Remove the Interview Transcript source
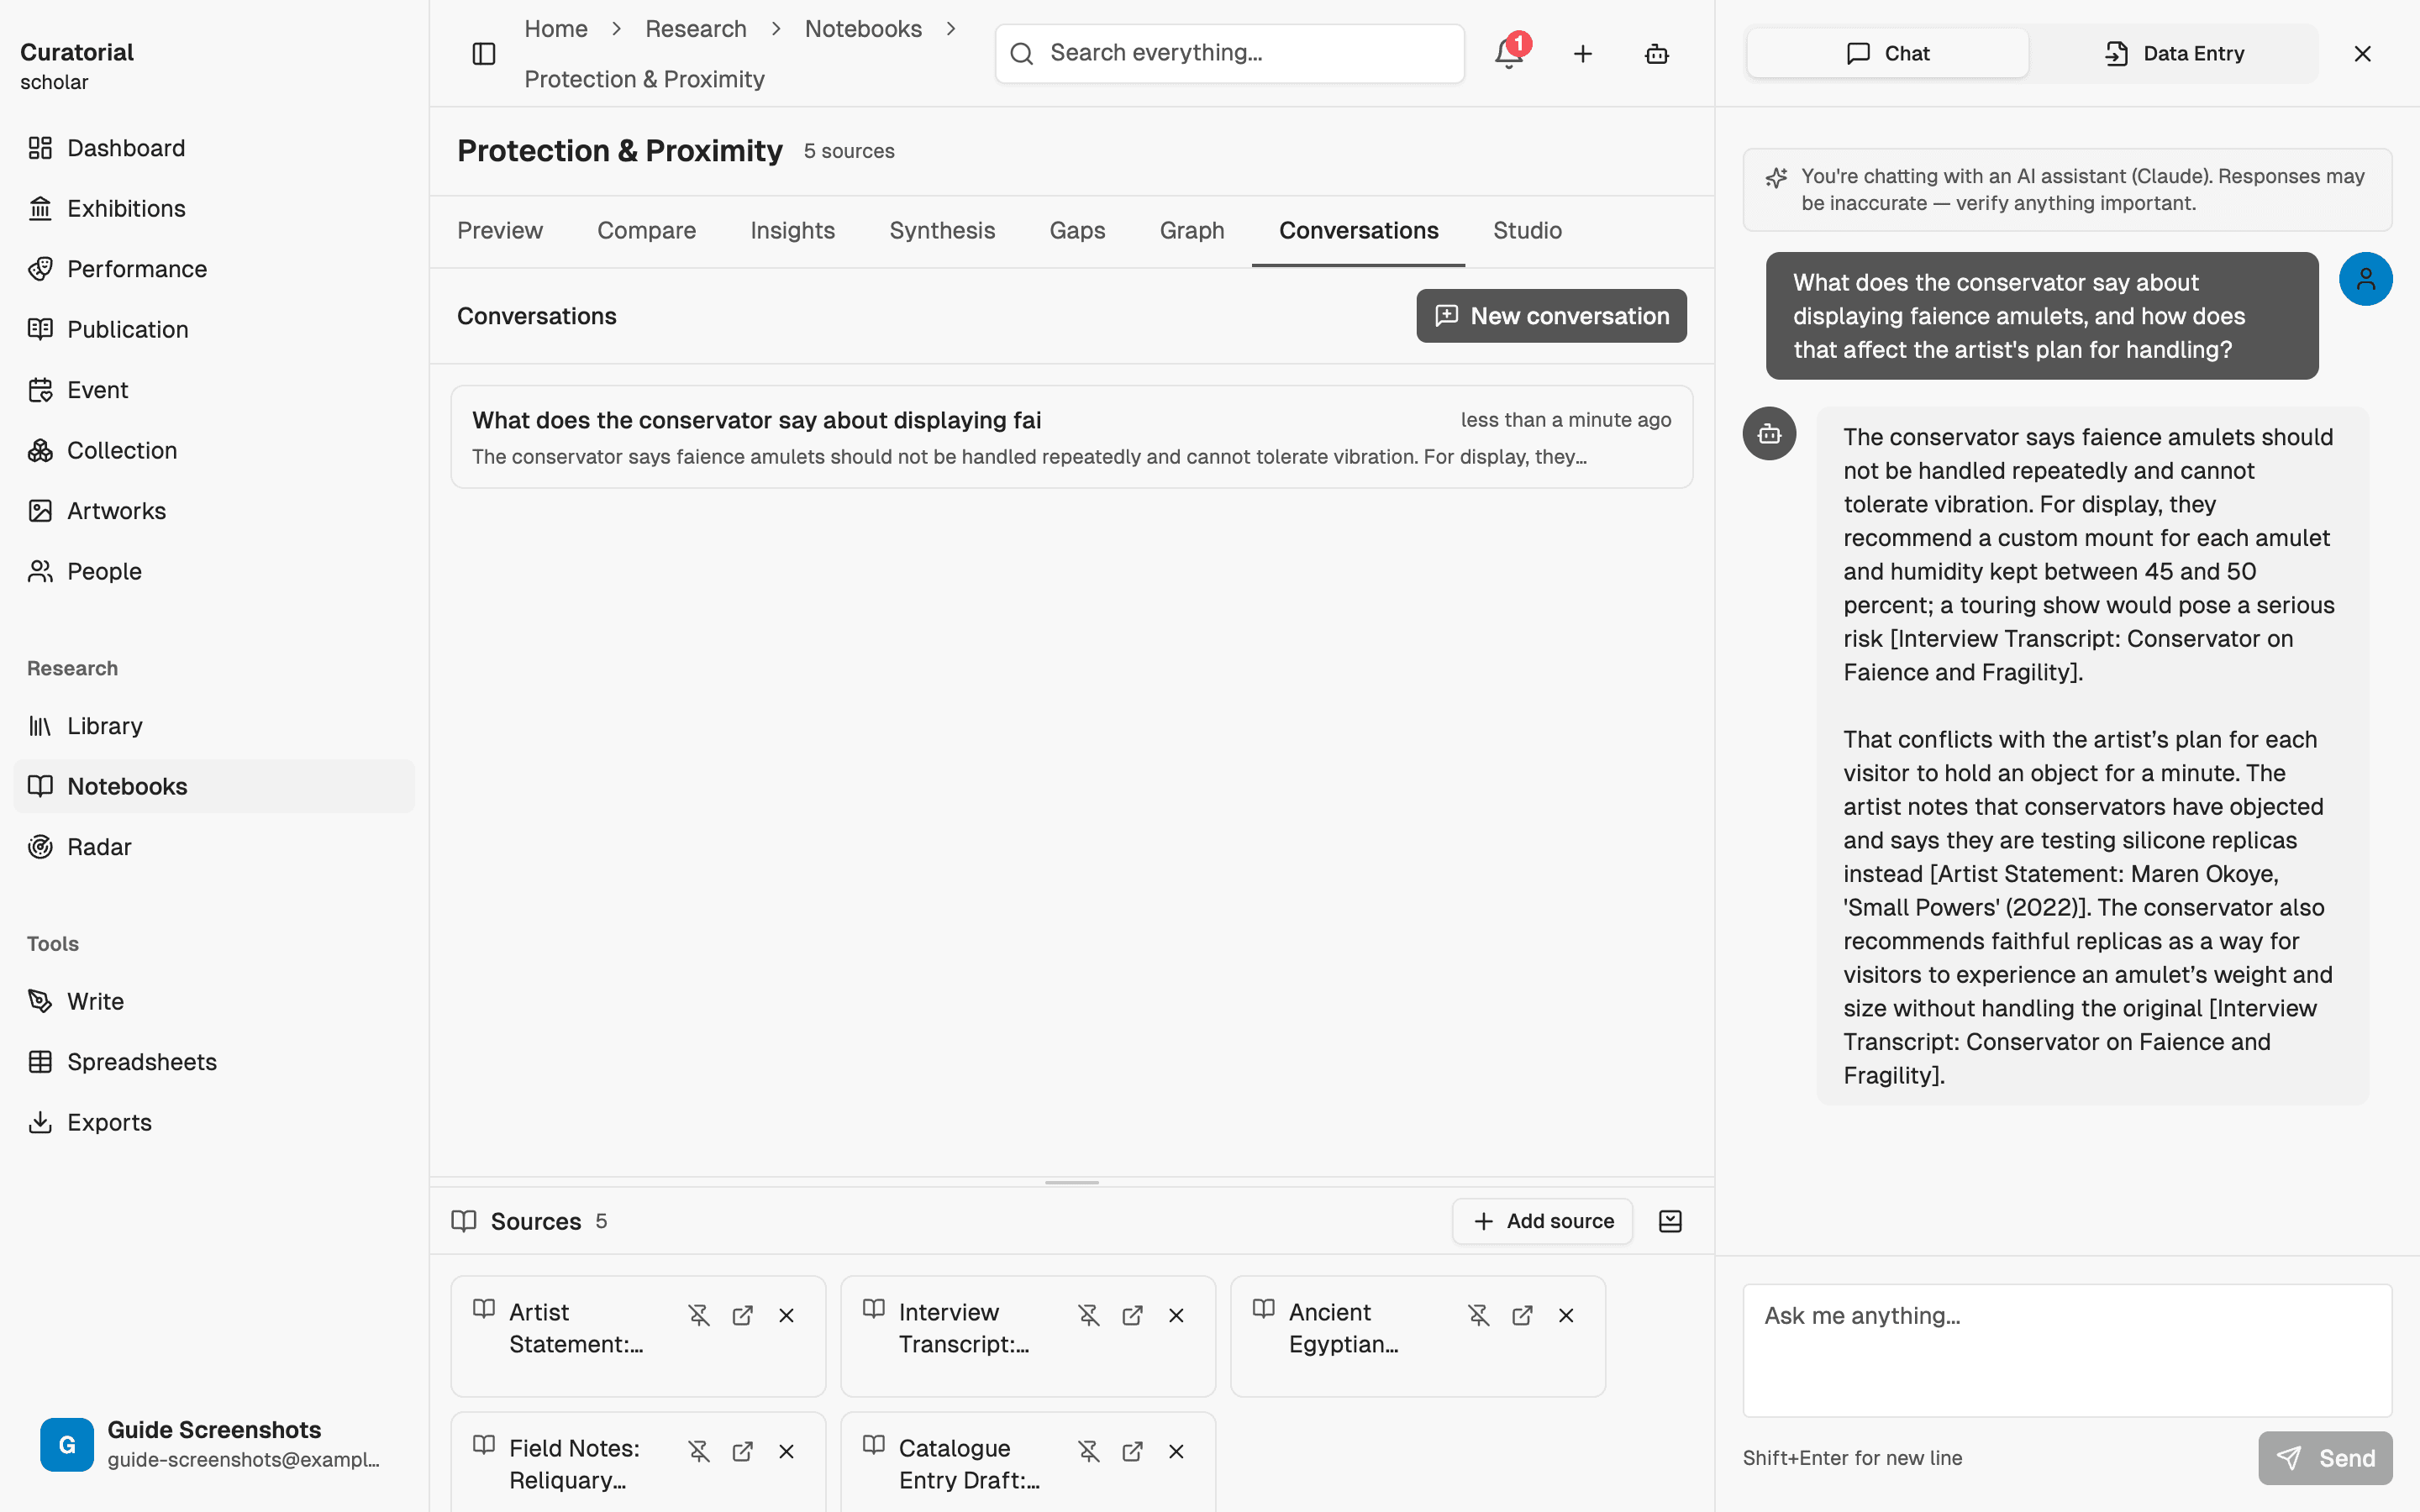Viewport: 2420px width, 1512px height. (x=1177, y=1315)
